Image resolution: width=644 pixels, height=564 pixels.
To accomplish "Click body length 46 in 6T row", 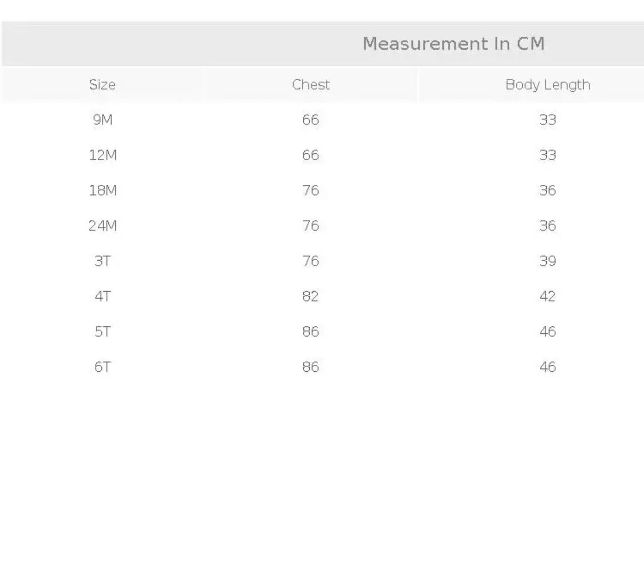I will (547, 366).
